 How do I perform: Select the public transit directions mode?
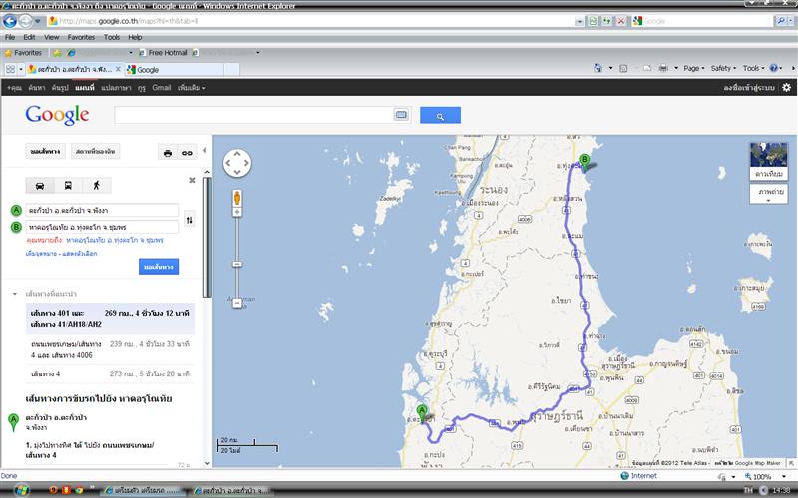point(68,185)
